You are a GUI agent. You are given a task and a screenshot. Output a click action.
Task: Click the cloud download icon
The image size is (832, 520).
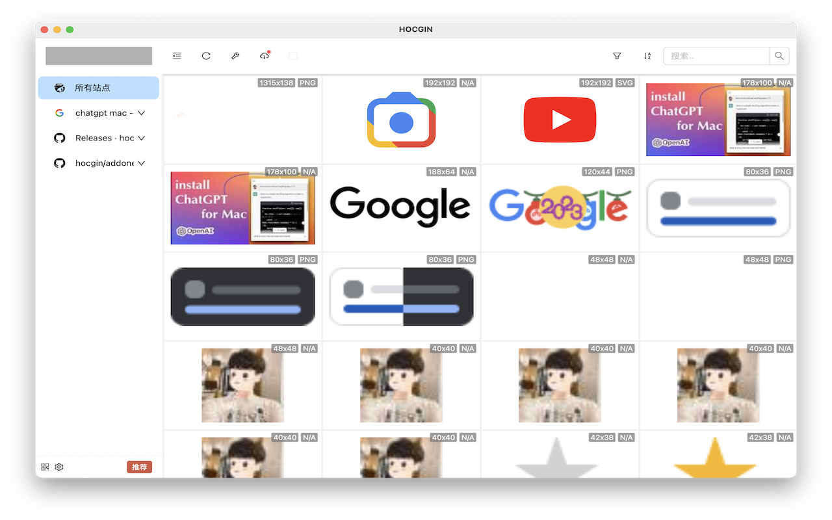coord(265,56)
